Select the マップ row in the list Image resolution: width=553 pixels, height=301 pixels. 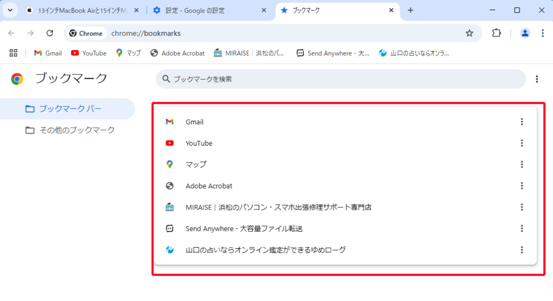click(345, 164)
